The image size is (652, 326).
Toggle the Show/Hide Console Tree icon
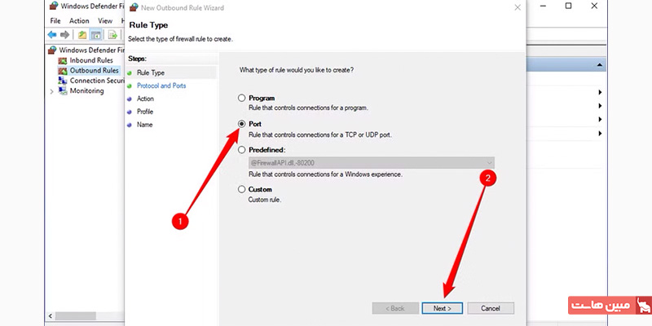[96, 35]
